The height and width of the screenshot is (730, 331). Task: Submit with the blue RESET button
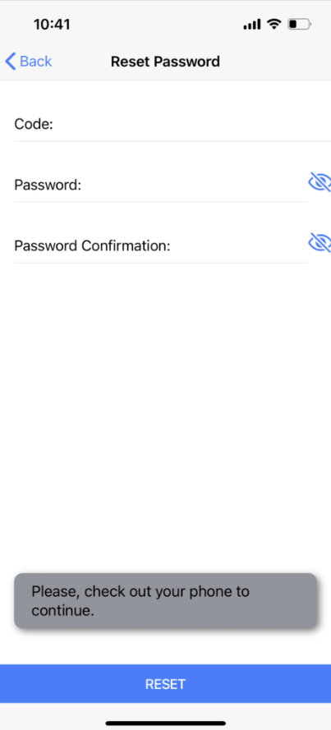pyautogui.click(x=165, y=683)
